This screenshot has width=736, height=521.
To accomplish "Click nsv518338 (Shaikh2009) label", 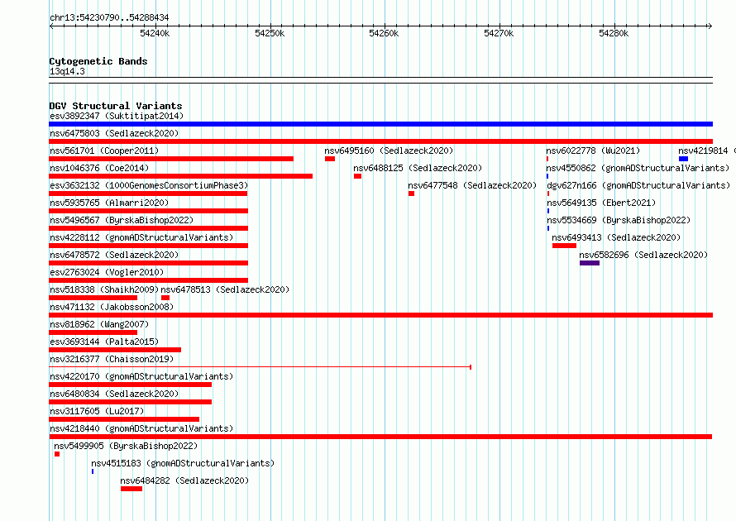I will [x=104, y=289].
